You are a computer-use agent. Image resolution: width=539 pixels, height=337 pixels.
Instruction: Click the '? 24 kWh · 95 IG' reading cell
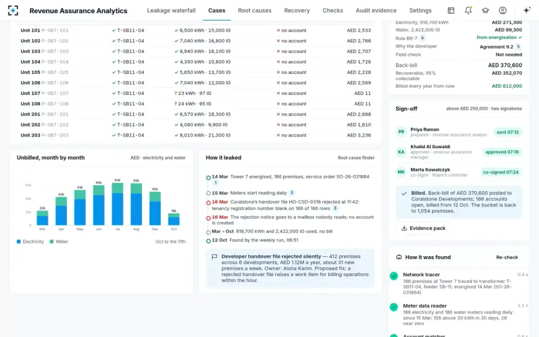tap(193, 104)
